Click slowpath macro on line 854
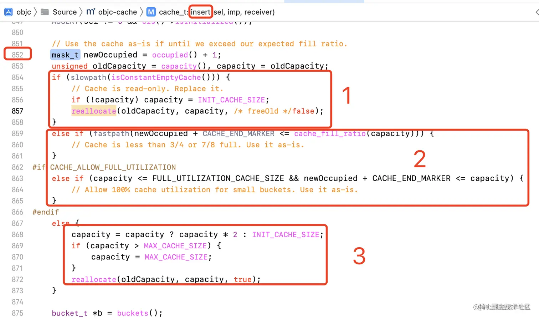Image resolution: width=539 pixels, height=319 pixels. tap(88, 77)
